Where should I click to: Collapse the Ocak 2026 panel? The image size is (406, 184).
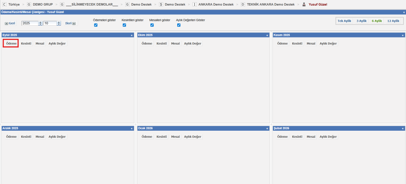pos(267,128)
